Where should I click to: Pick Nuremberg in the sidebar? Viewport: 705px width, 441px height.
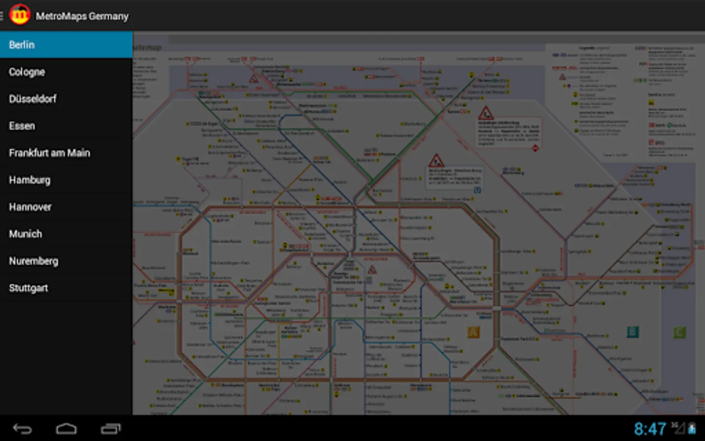(x=66, y=261)
